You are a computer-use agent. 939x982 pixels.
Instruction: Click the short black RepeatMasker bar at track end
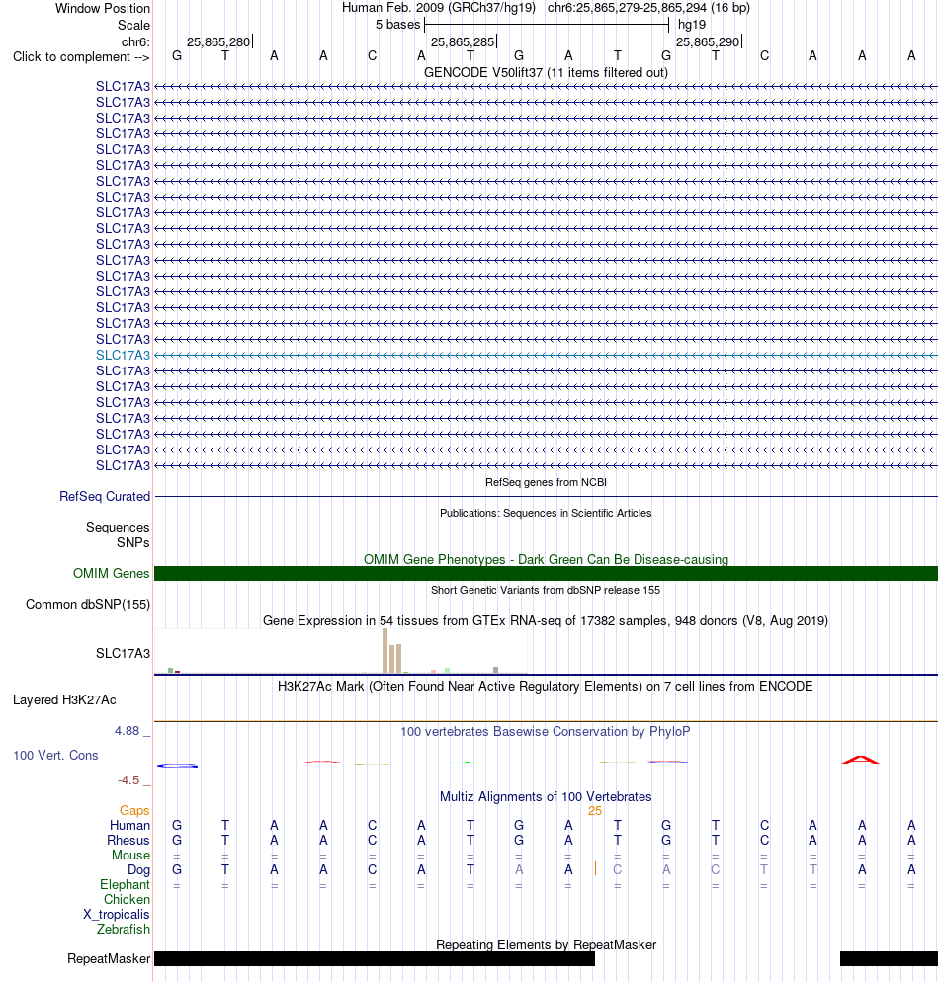coord(889,959)
